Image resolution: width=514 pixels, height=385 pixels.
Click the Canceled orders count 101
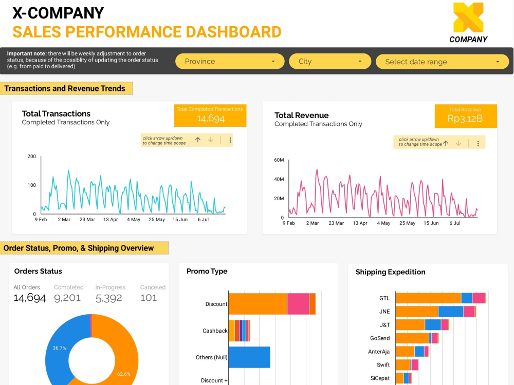coord(149,297)
